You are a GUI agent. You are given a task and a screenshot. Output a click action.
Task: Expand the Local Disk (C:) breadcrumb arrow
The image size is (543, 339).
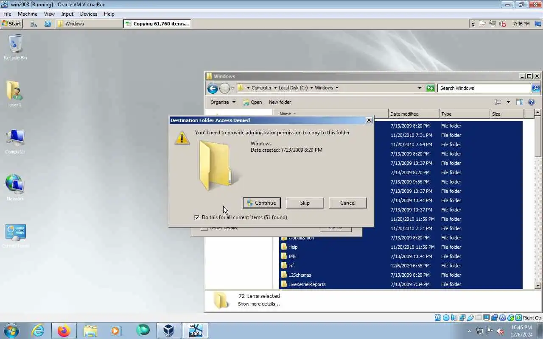[x=311, y=88]
